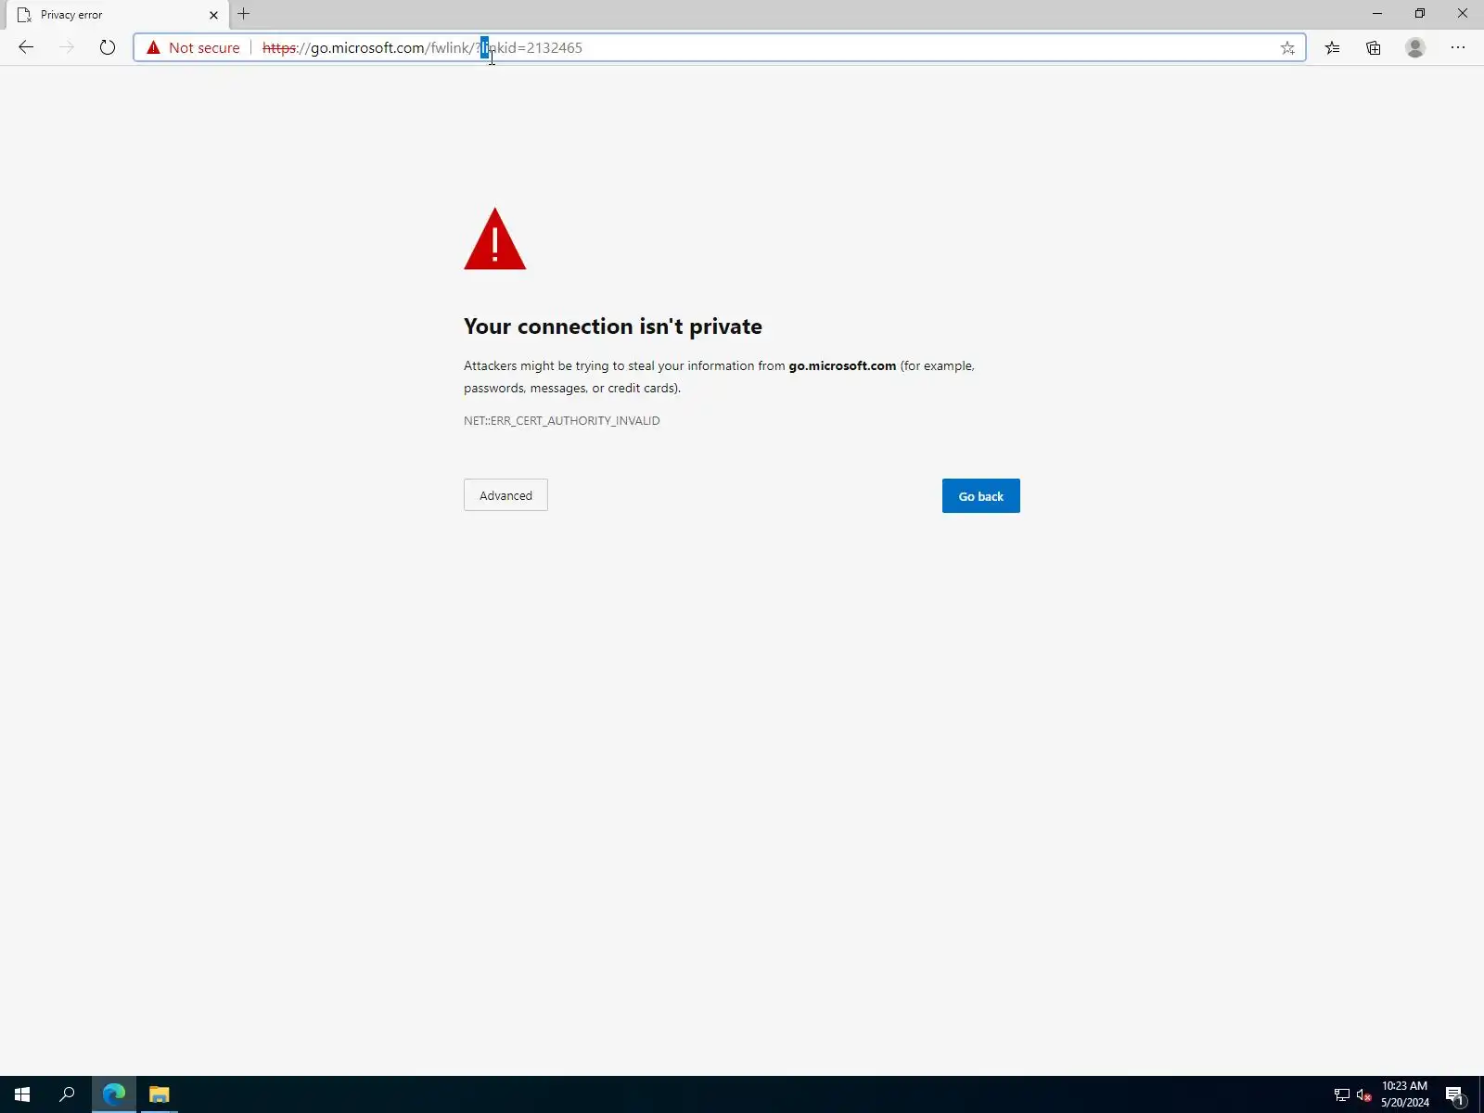This screenshot has height=1113, width=1484.
Task: Open network status tray icon
Action: click(1342, 1095)
